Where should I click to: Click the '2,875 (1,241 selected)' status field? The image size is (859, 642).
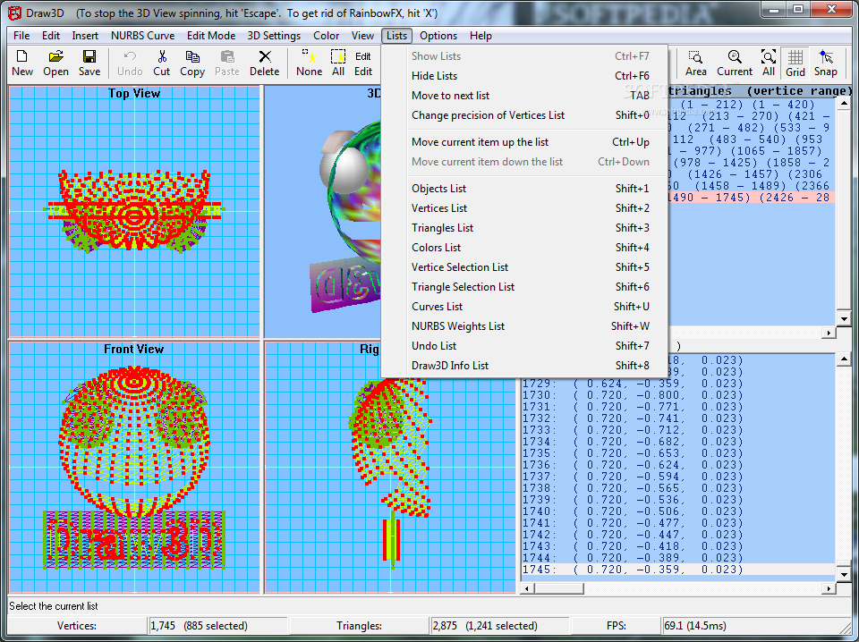tap(499, 626)
